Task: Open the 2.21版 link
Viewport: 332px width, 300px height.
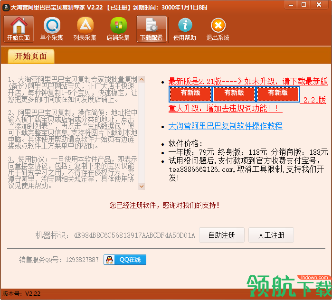Action: point(314,100)
